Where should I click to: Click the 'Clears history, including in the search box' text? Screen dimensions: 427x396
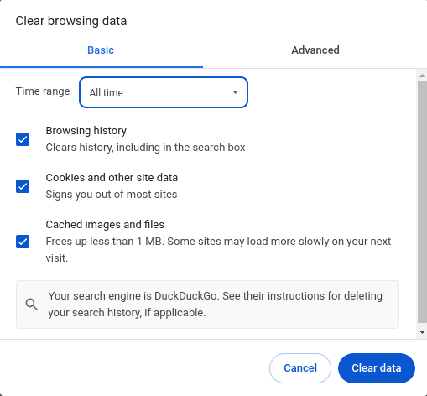point(145,148)
